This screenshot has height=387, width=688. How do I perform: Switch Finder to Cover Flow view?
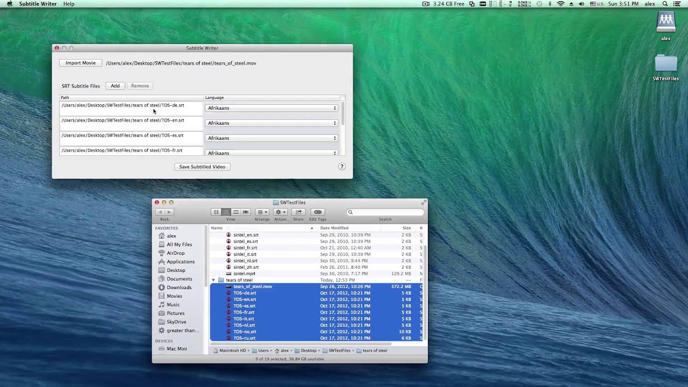245,212
